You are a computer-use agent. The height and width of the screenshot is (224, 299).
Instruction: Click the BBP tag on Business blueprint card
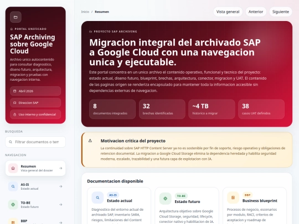coord(248,195)
